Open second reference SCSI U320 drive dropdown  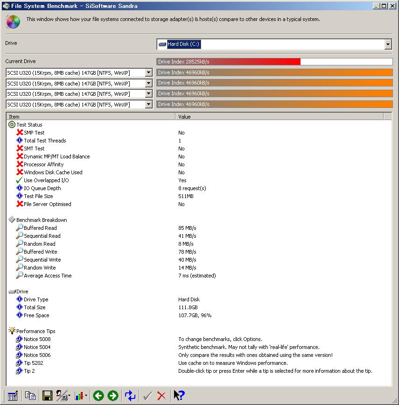(149, 83)
